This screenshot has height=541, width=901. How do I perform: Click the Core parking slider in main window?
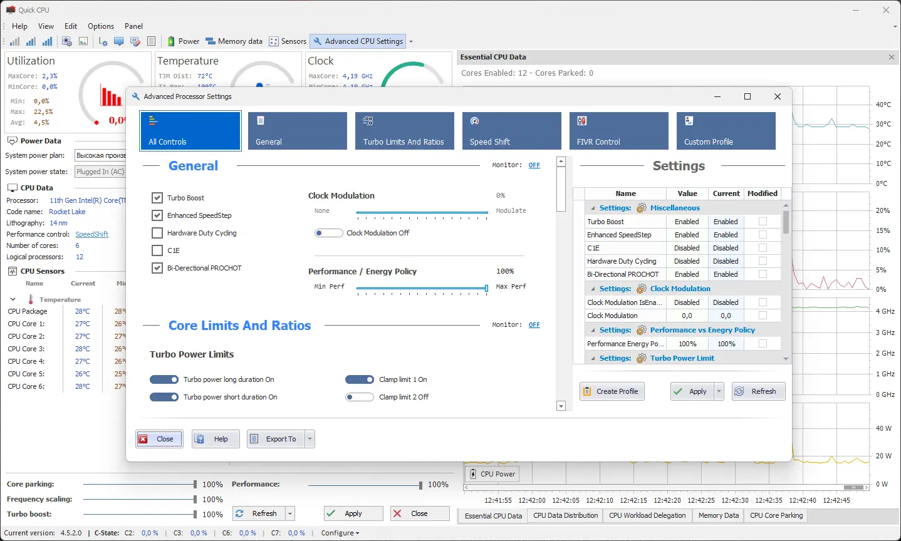point(139,484)
